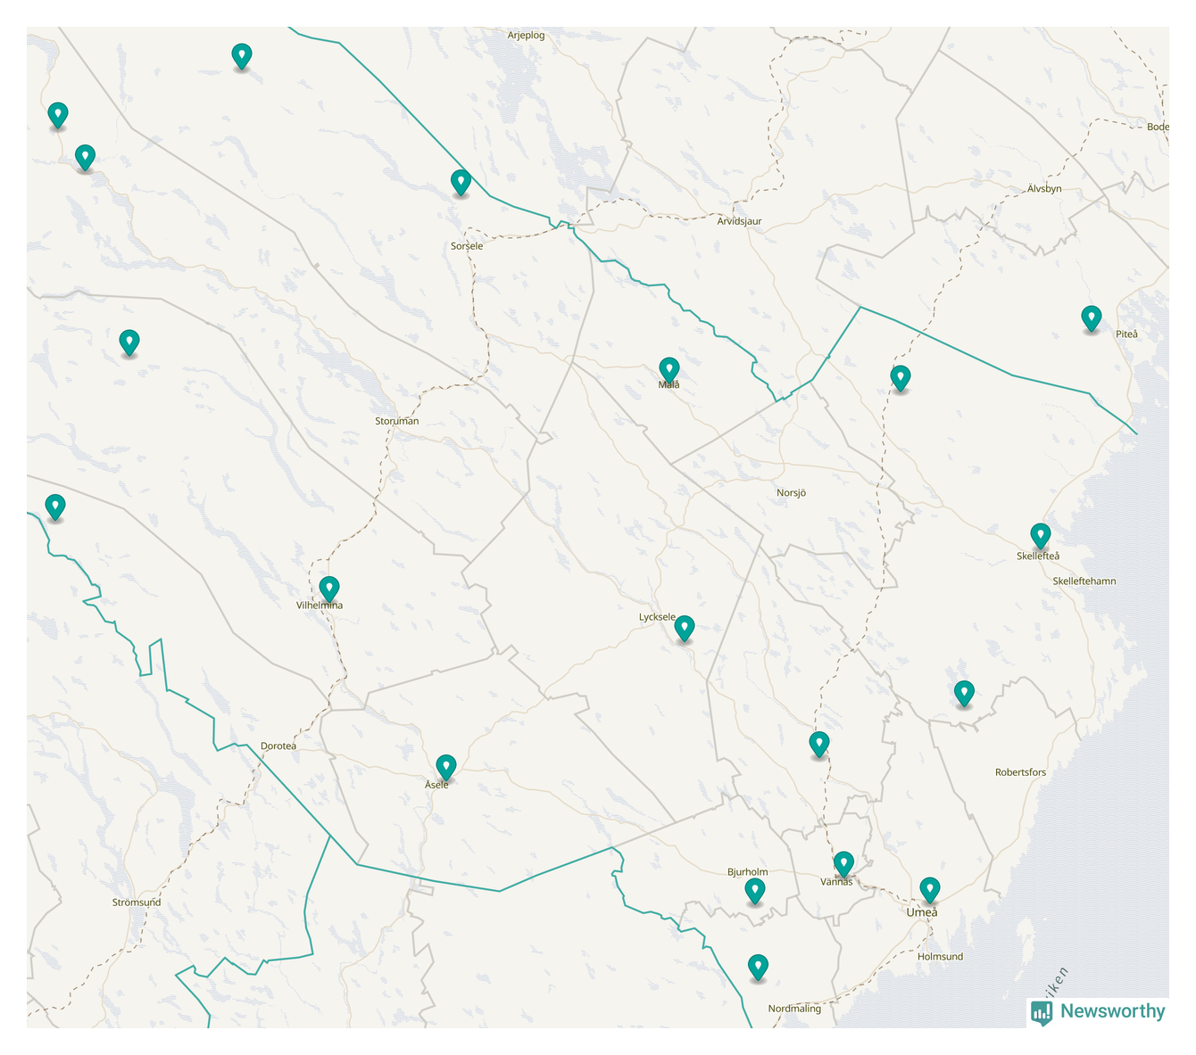1196x1055 pixels.
Task: Select the northernmost pin at map top
Action: (241, 56)
